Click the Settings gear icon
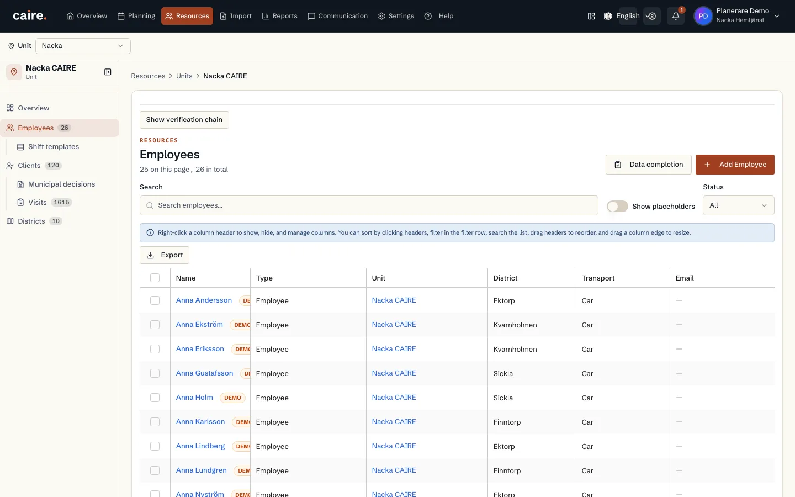Screen dimensions: 795x497 [381, 16]
